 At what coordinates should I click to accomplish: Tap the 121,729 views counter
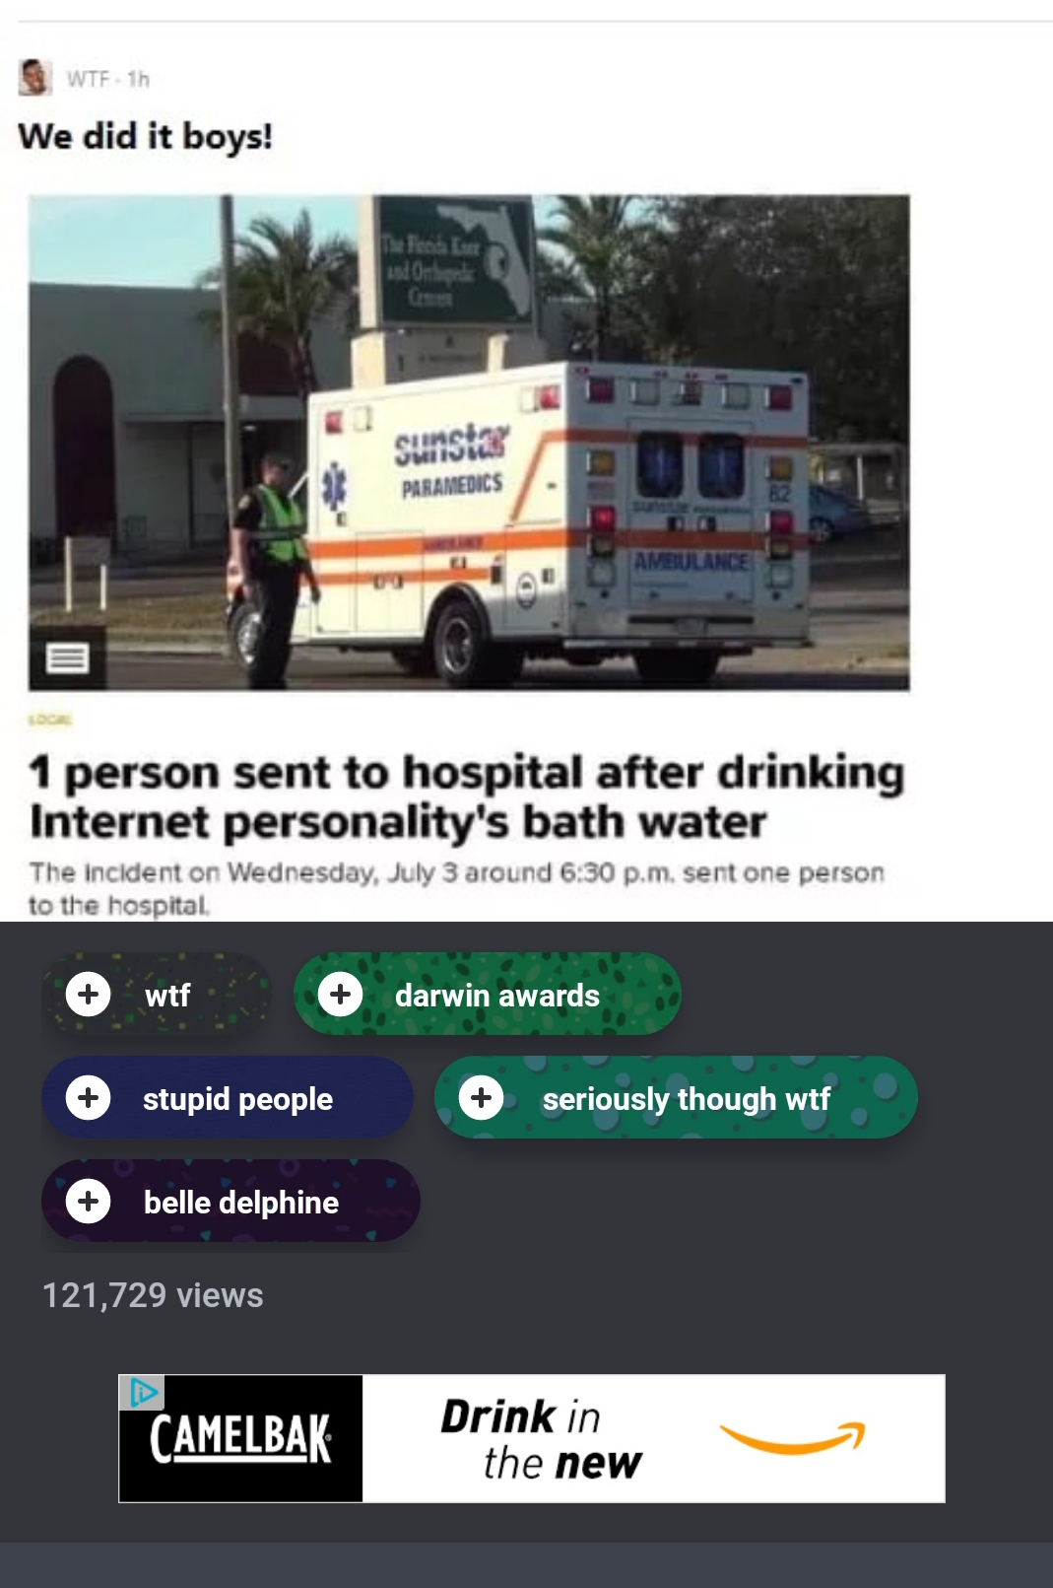pos(153,1295)
